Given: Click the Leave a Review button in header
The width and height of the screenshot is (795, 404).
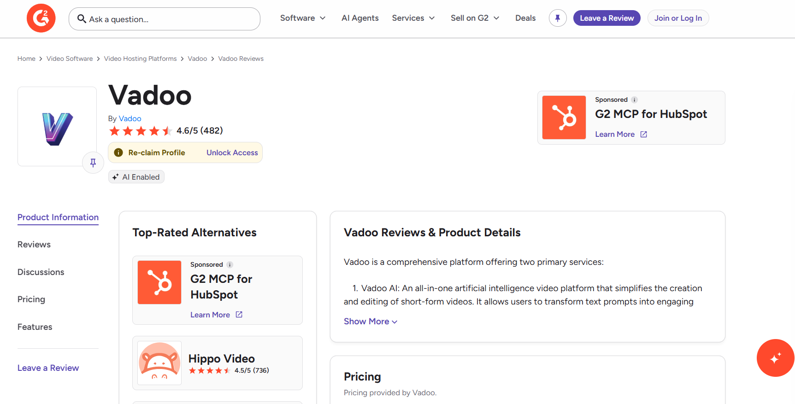Looking at the screenshot, I should [607, 18].
